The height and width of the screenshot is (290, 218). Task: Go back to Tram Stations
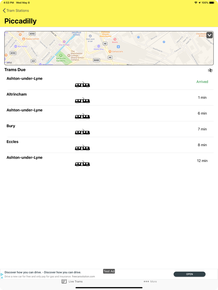point(16,11)
